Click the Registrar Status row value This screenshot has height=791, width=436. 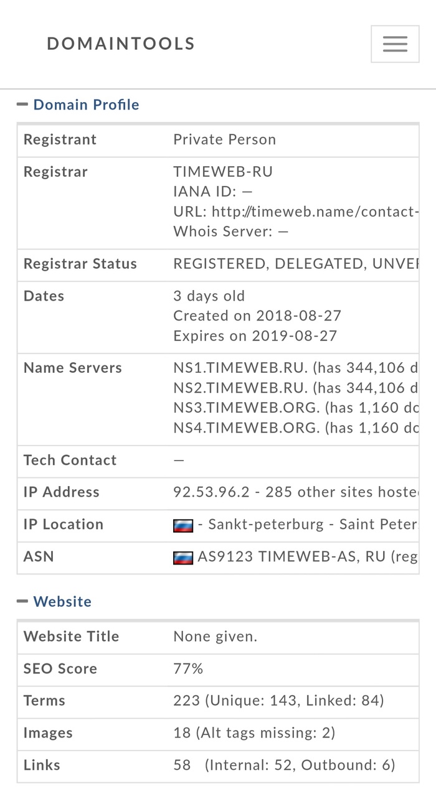296,264
